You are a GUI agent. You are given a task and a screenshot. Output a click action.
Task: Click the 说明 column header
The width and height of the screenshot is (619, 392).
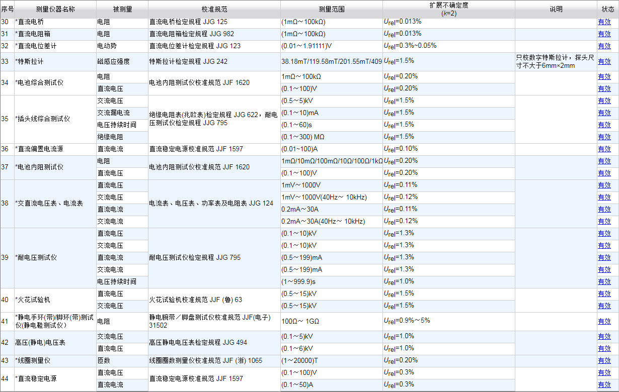pos(556,10)
